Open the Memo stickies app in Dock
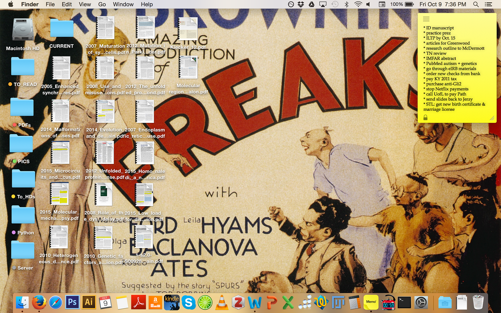The height and width of the screenshot is (313, 501). (x=371, y=303)
